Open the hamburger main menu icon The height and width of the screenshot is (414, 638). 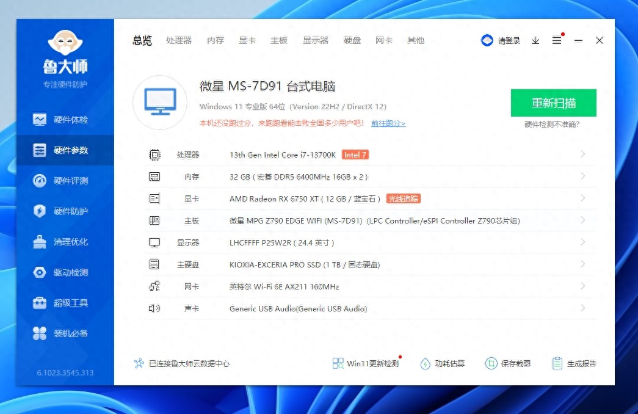point(557,40)
